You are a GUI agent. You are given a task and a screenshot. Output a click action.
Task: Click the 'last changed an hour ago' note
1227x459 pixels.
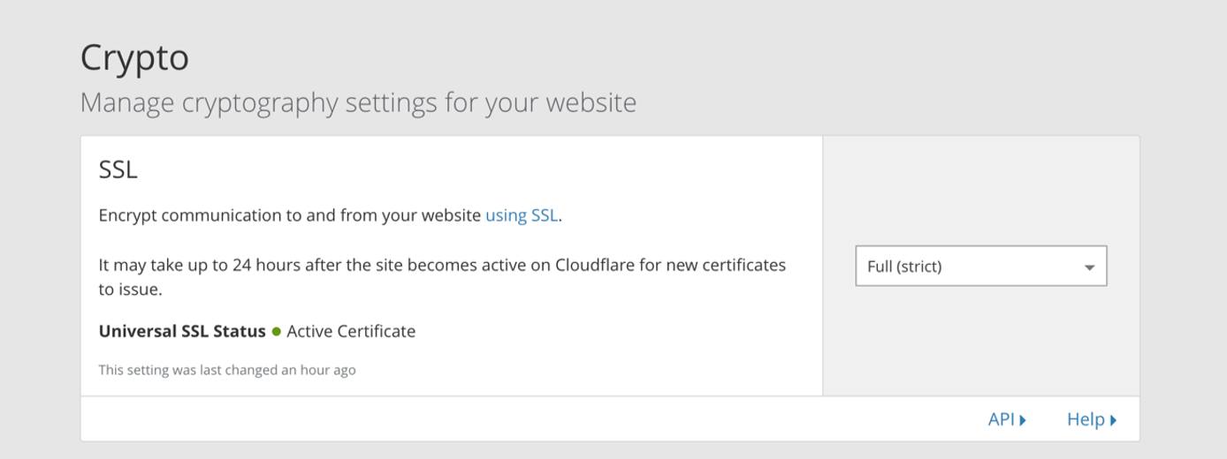[x=227, y=370]
